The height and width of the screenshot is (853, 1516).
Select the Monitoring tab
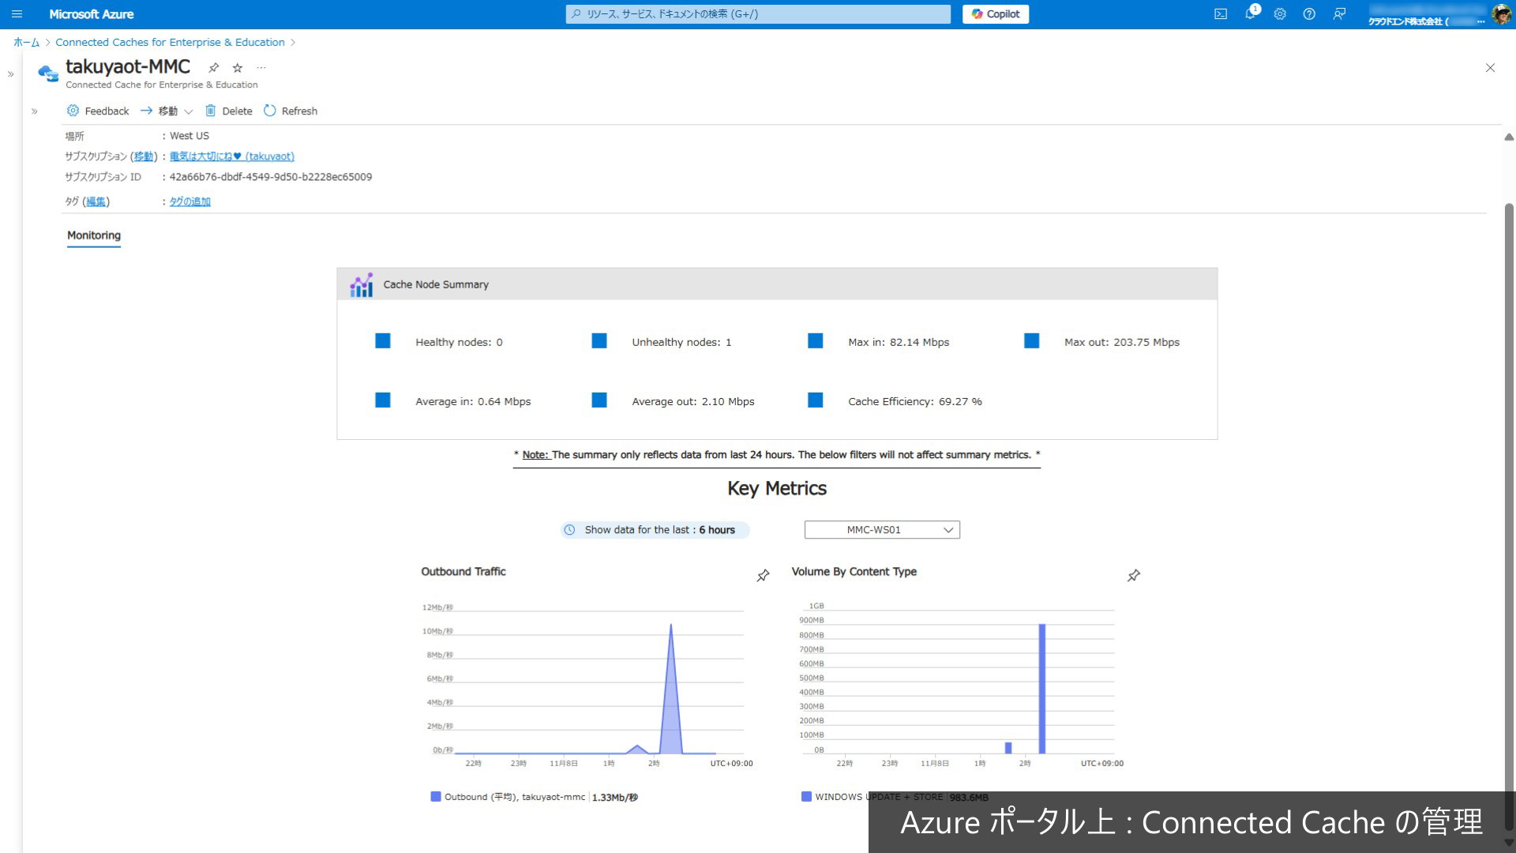(94, 235)
